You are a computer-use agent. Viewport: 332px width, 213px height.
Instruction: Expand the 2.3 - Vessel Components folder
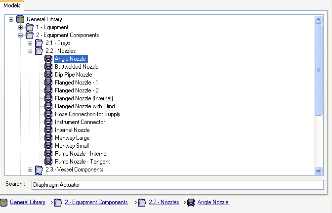coord(30,170)
